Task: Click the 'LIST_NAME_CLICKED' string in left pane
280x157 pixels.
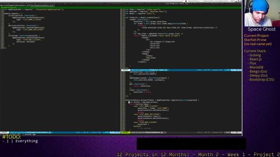Action: tap(32, 20)
